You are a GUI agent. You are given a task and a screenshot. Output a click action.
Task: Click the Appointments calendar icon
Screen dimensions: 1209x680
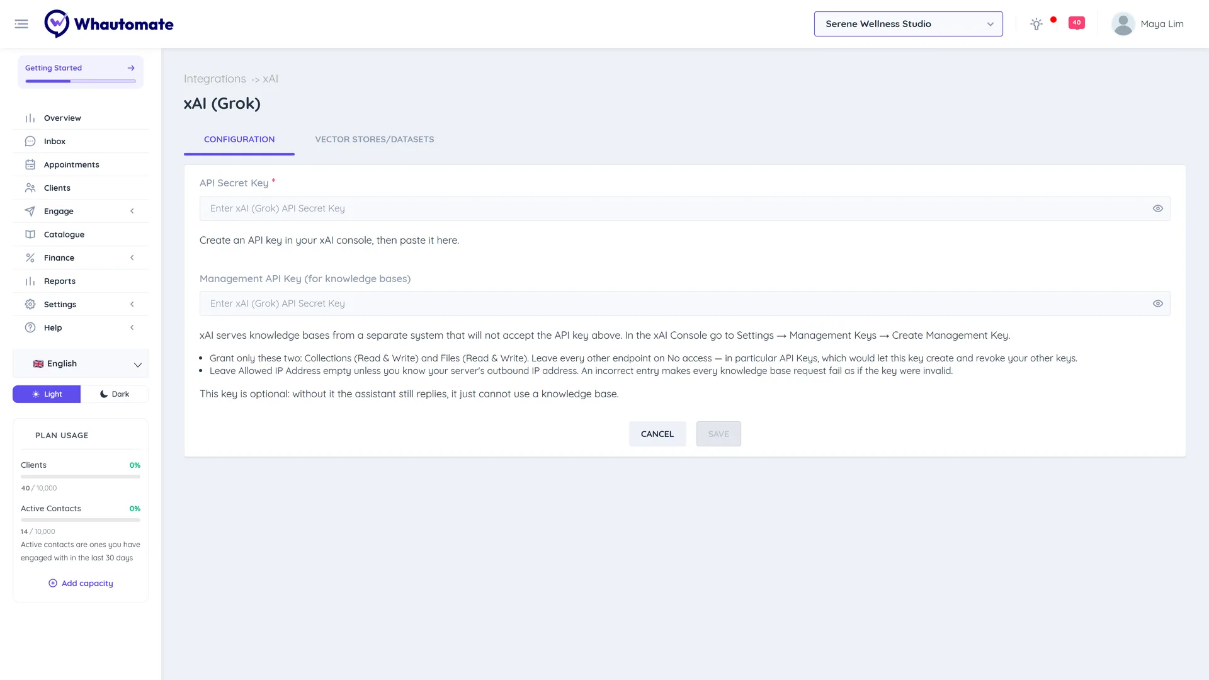(x=30, y=165)
